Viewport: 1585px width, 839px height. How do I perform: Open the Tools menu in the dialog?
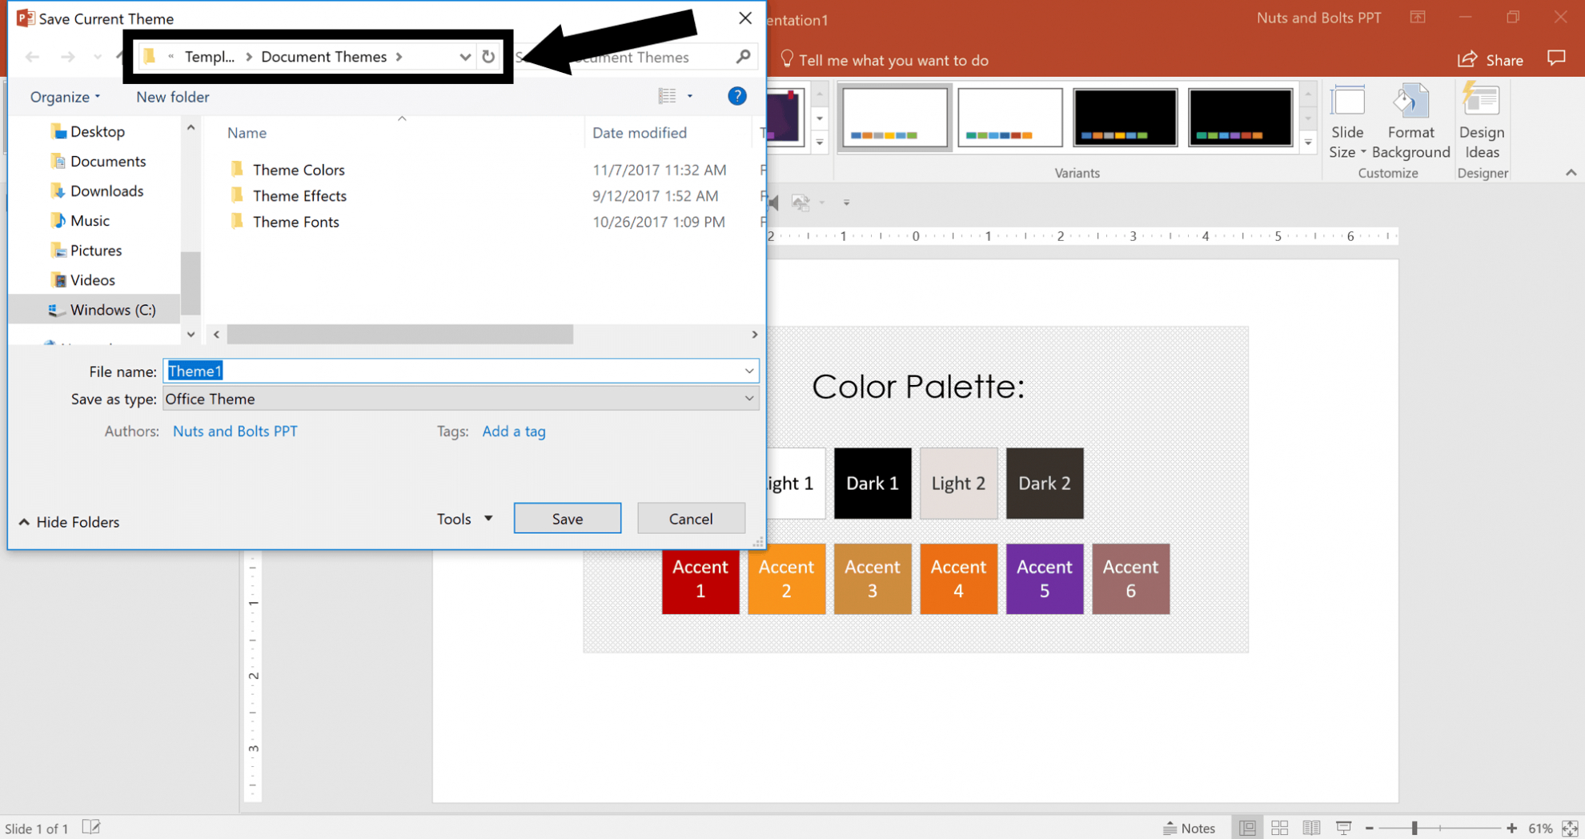[x=463, y=518]
